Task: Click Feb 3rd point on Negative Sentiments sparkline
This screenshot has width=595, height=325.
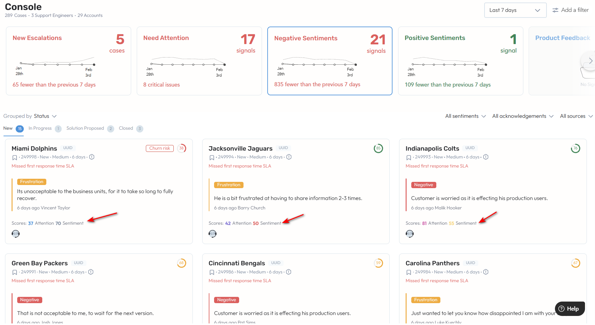Action: [356, 65]
